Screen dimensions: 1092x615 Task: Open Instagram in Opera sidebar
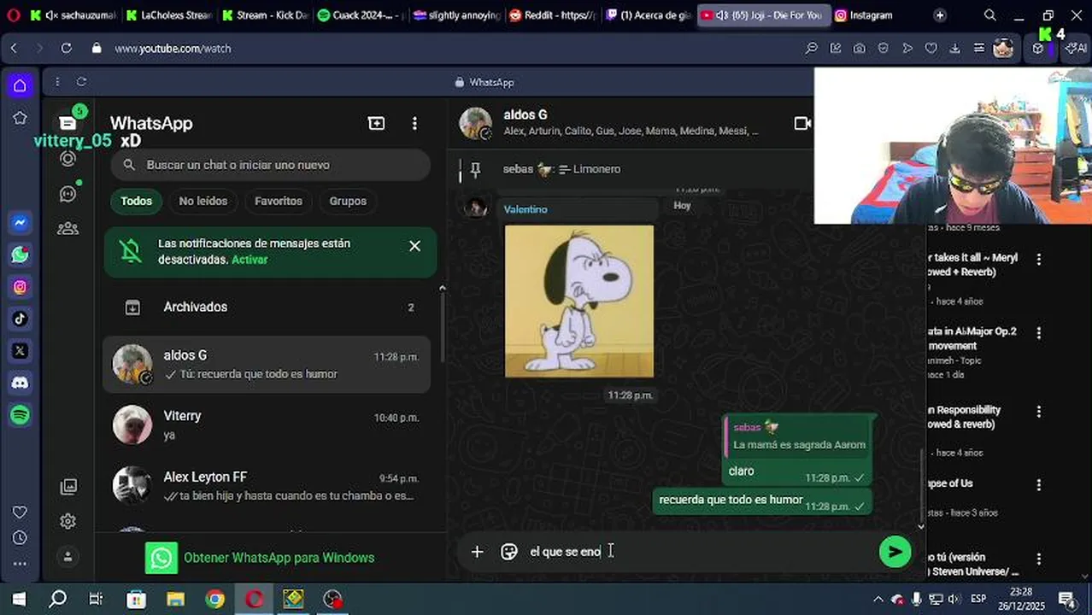[x=20, y=287]
